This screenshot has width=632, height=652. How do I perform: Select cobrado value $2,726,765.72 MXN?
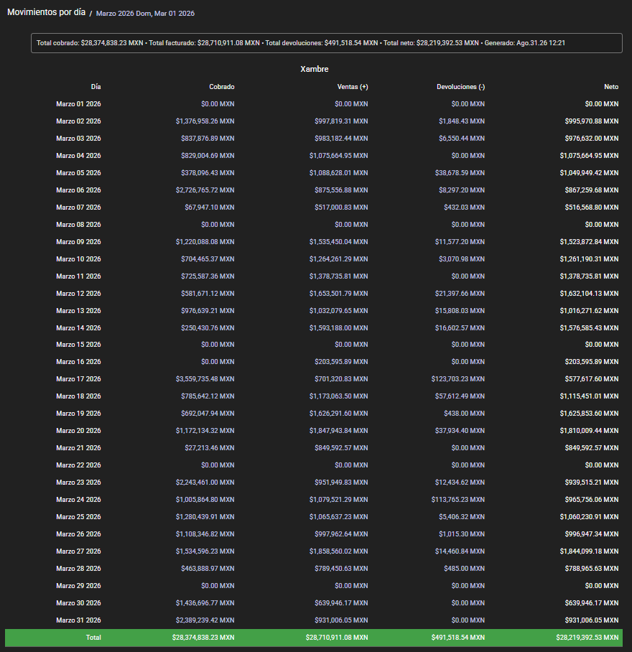tap(205, 190)
